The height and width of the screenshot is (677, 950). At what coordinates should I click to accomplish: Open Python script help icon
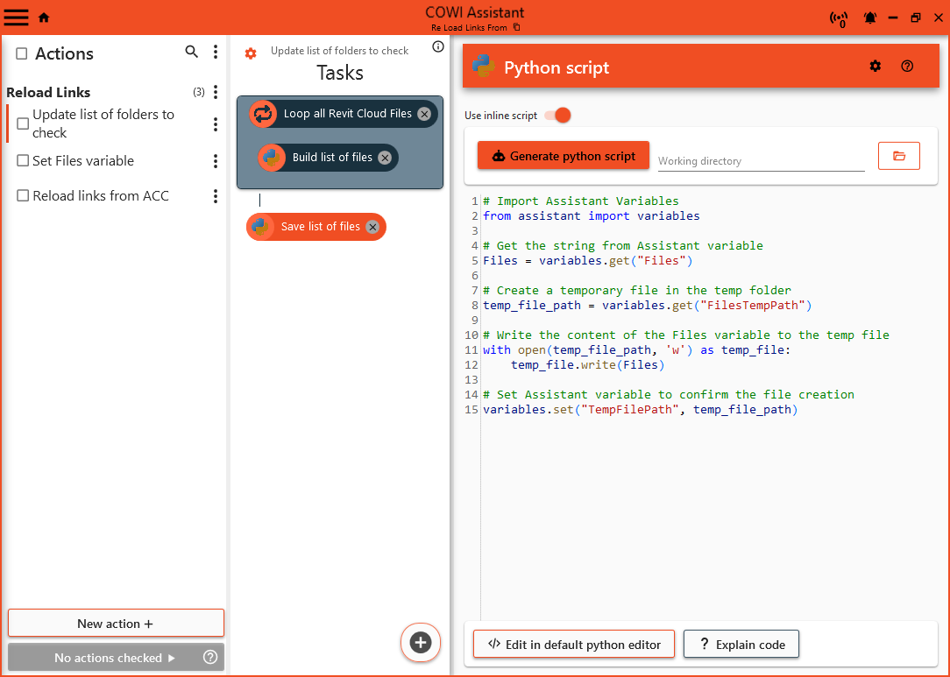(907, 66)
